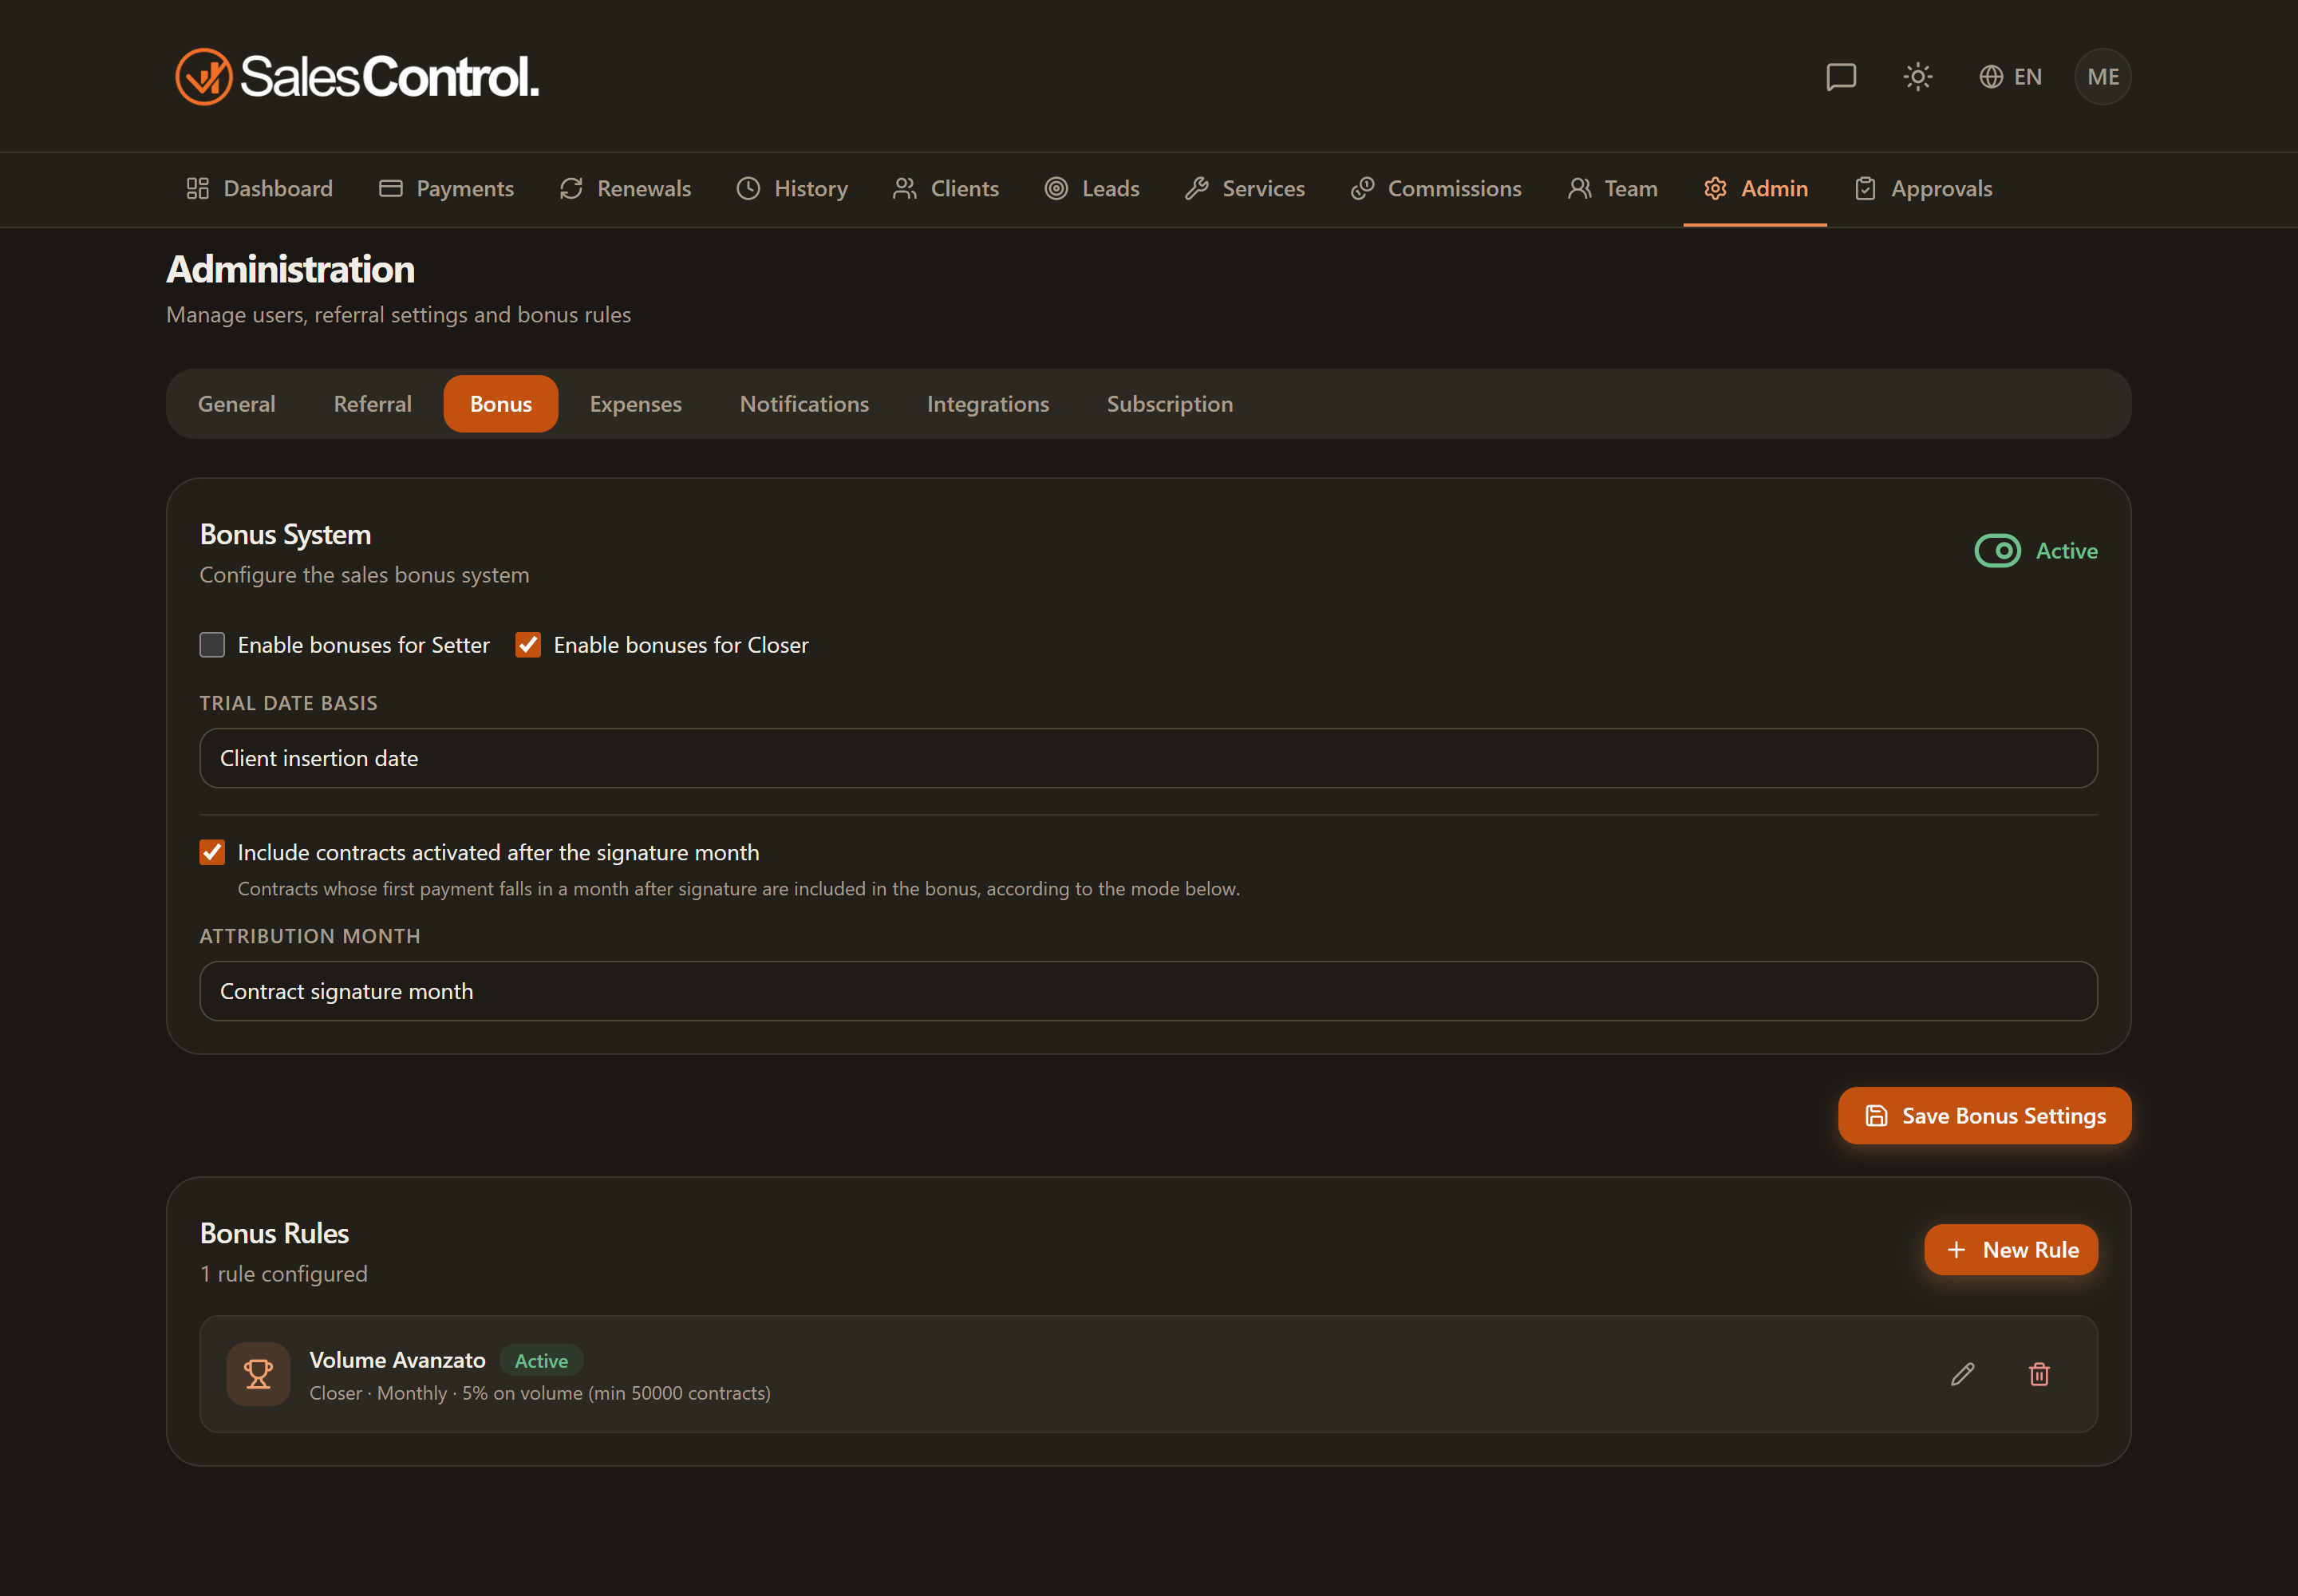Open the EN language selector
This screenshot has width=2298, height=1596.
coord(2010,77)
